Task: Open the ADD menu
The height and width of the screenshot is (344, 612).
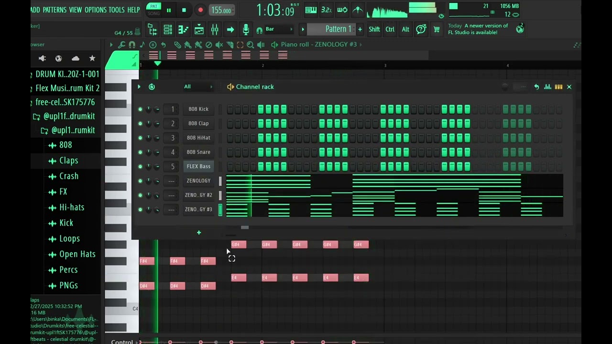Action: pos(35,10)
